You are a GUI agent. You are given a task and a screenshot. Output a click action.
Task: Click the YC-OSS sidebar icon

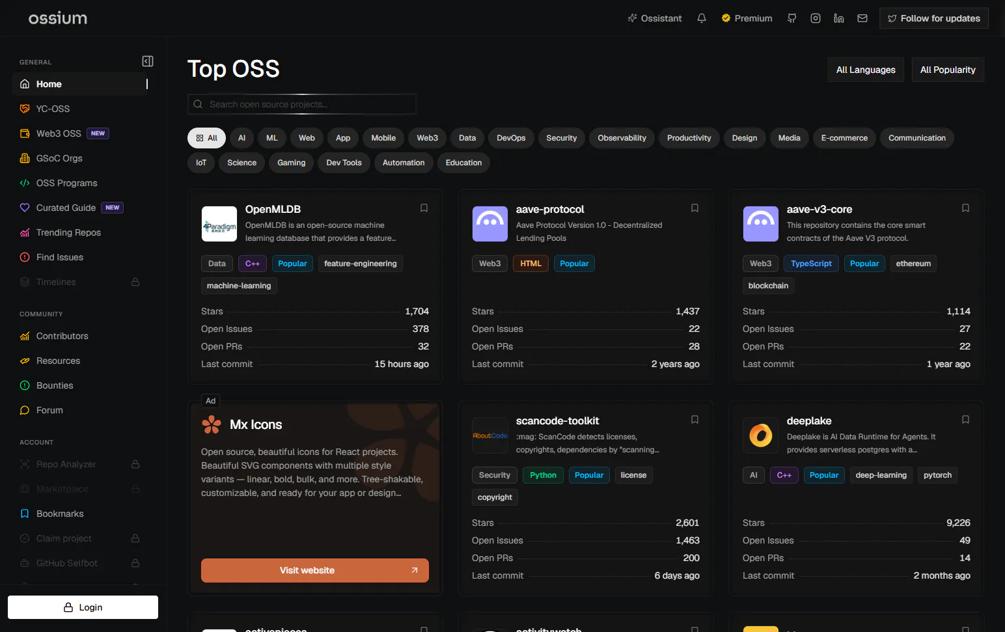point(25,109)
